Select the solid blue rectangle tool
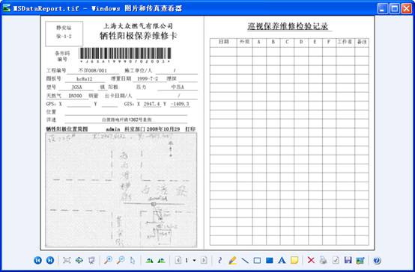The height and width of the screenshot is (272, 415). pyautogui.click(x=270, y=261)
